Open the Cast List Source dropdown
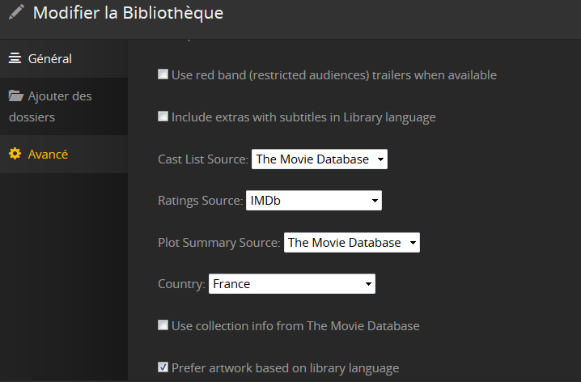 pos(320,159)
